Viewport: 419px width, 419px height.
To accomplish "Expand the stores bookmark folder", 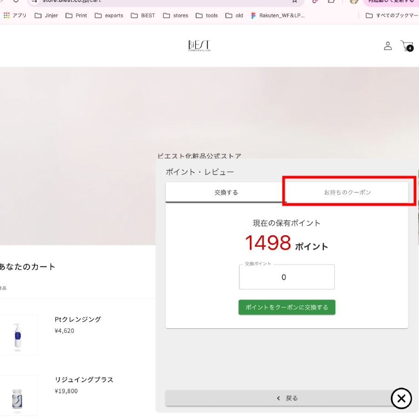I will click(176, 15).
